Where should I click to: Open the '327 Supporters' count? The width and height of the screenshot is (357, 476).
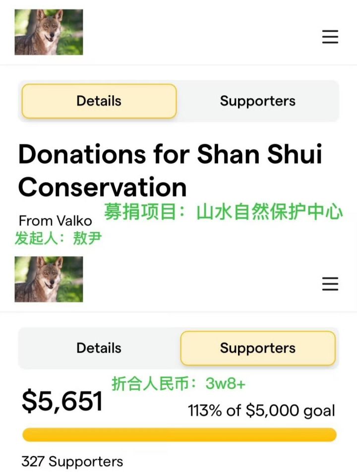72,462
